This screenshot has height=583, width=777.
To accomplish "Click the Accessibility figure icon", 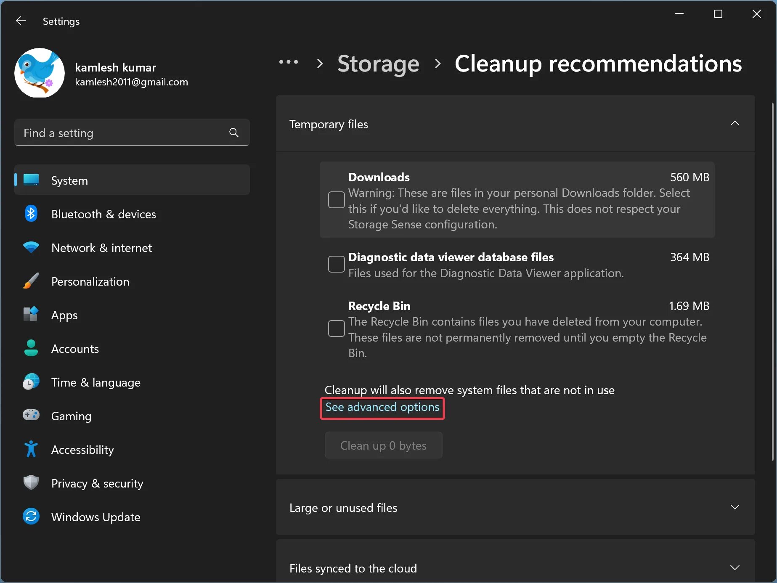I will 31,449.
